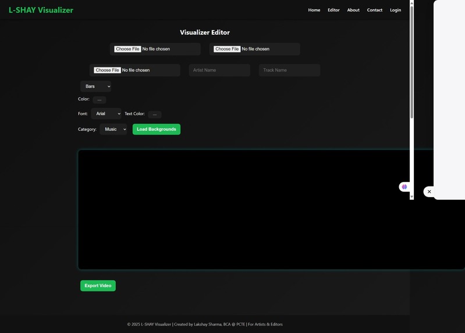Click Choose File next to Artist Name
This screenshot has width=465, height=333.
(107, 70)
